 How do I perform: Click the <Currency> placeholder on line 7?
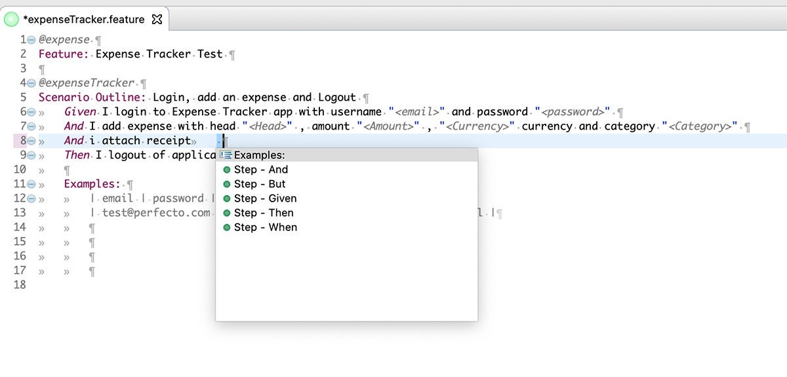(478, 126)
